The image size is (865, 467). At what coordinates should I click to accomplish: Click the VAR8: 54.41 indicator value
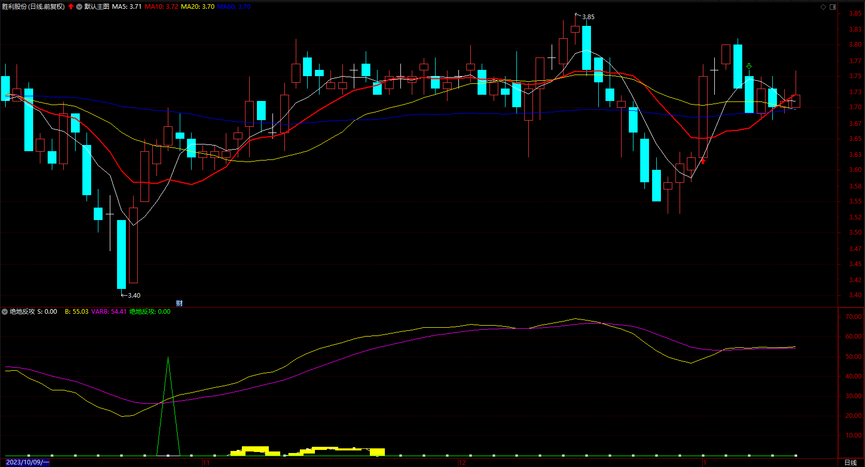point(109,312)
